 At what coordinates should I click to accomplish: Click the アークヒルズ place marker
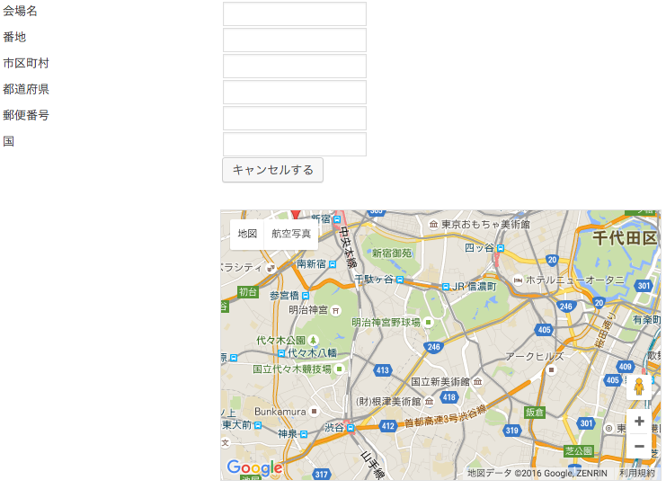pyautogui.click(x=551, y=370)
